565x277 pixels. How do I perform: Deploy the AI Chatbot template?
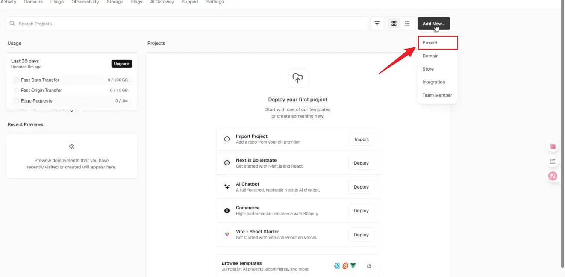pyautogui.click(x=361, y=187)
